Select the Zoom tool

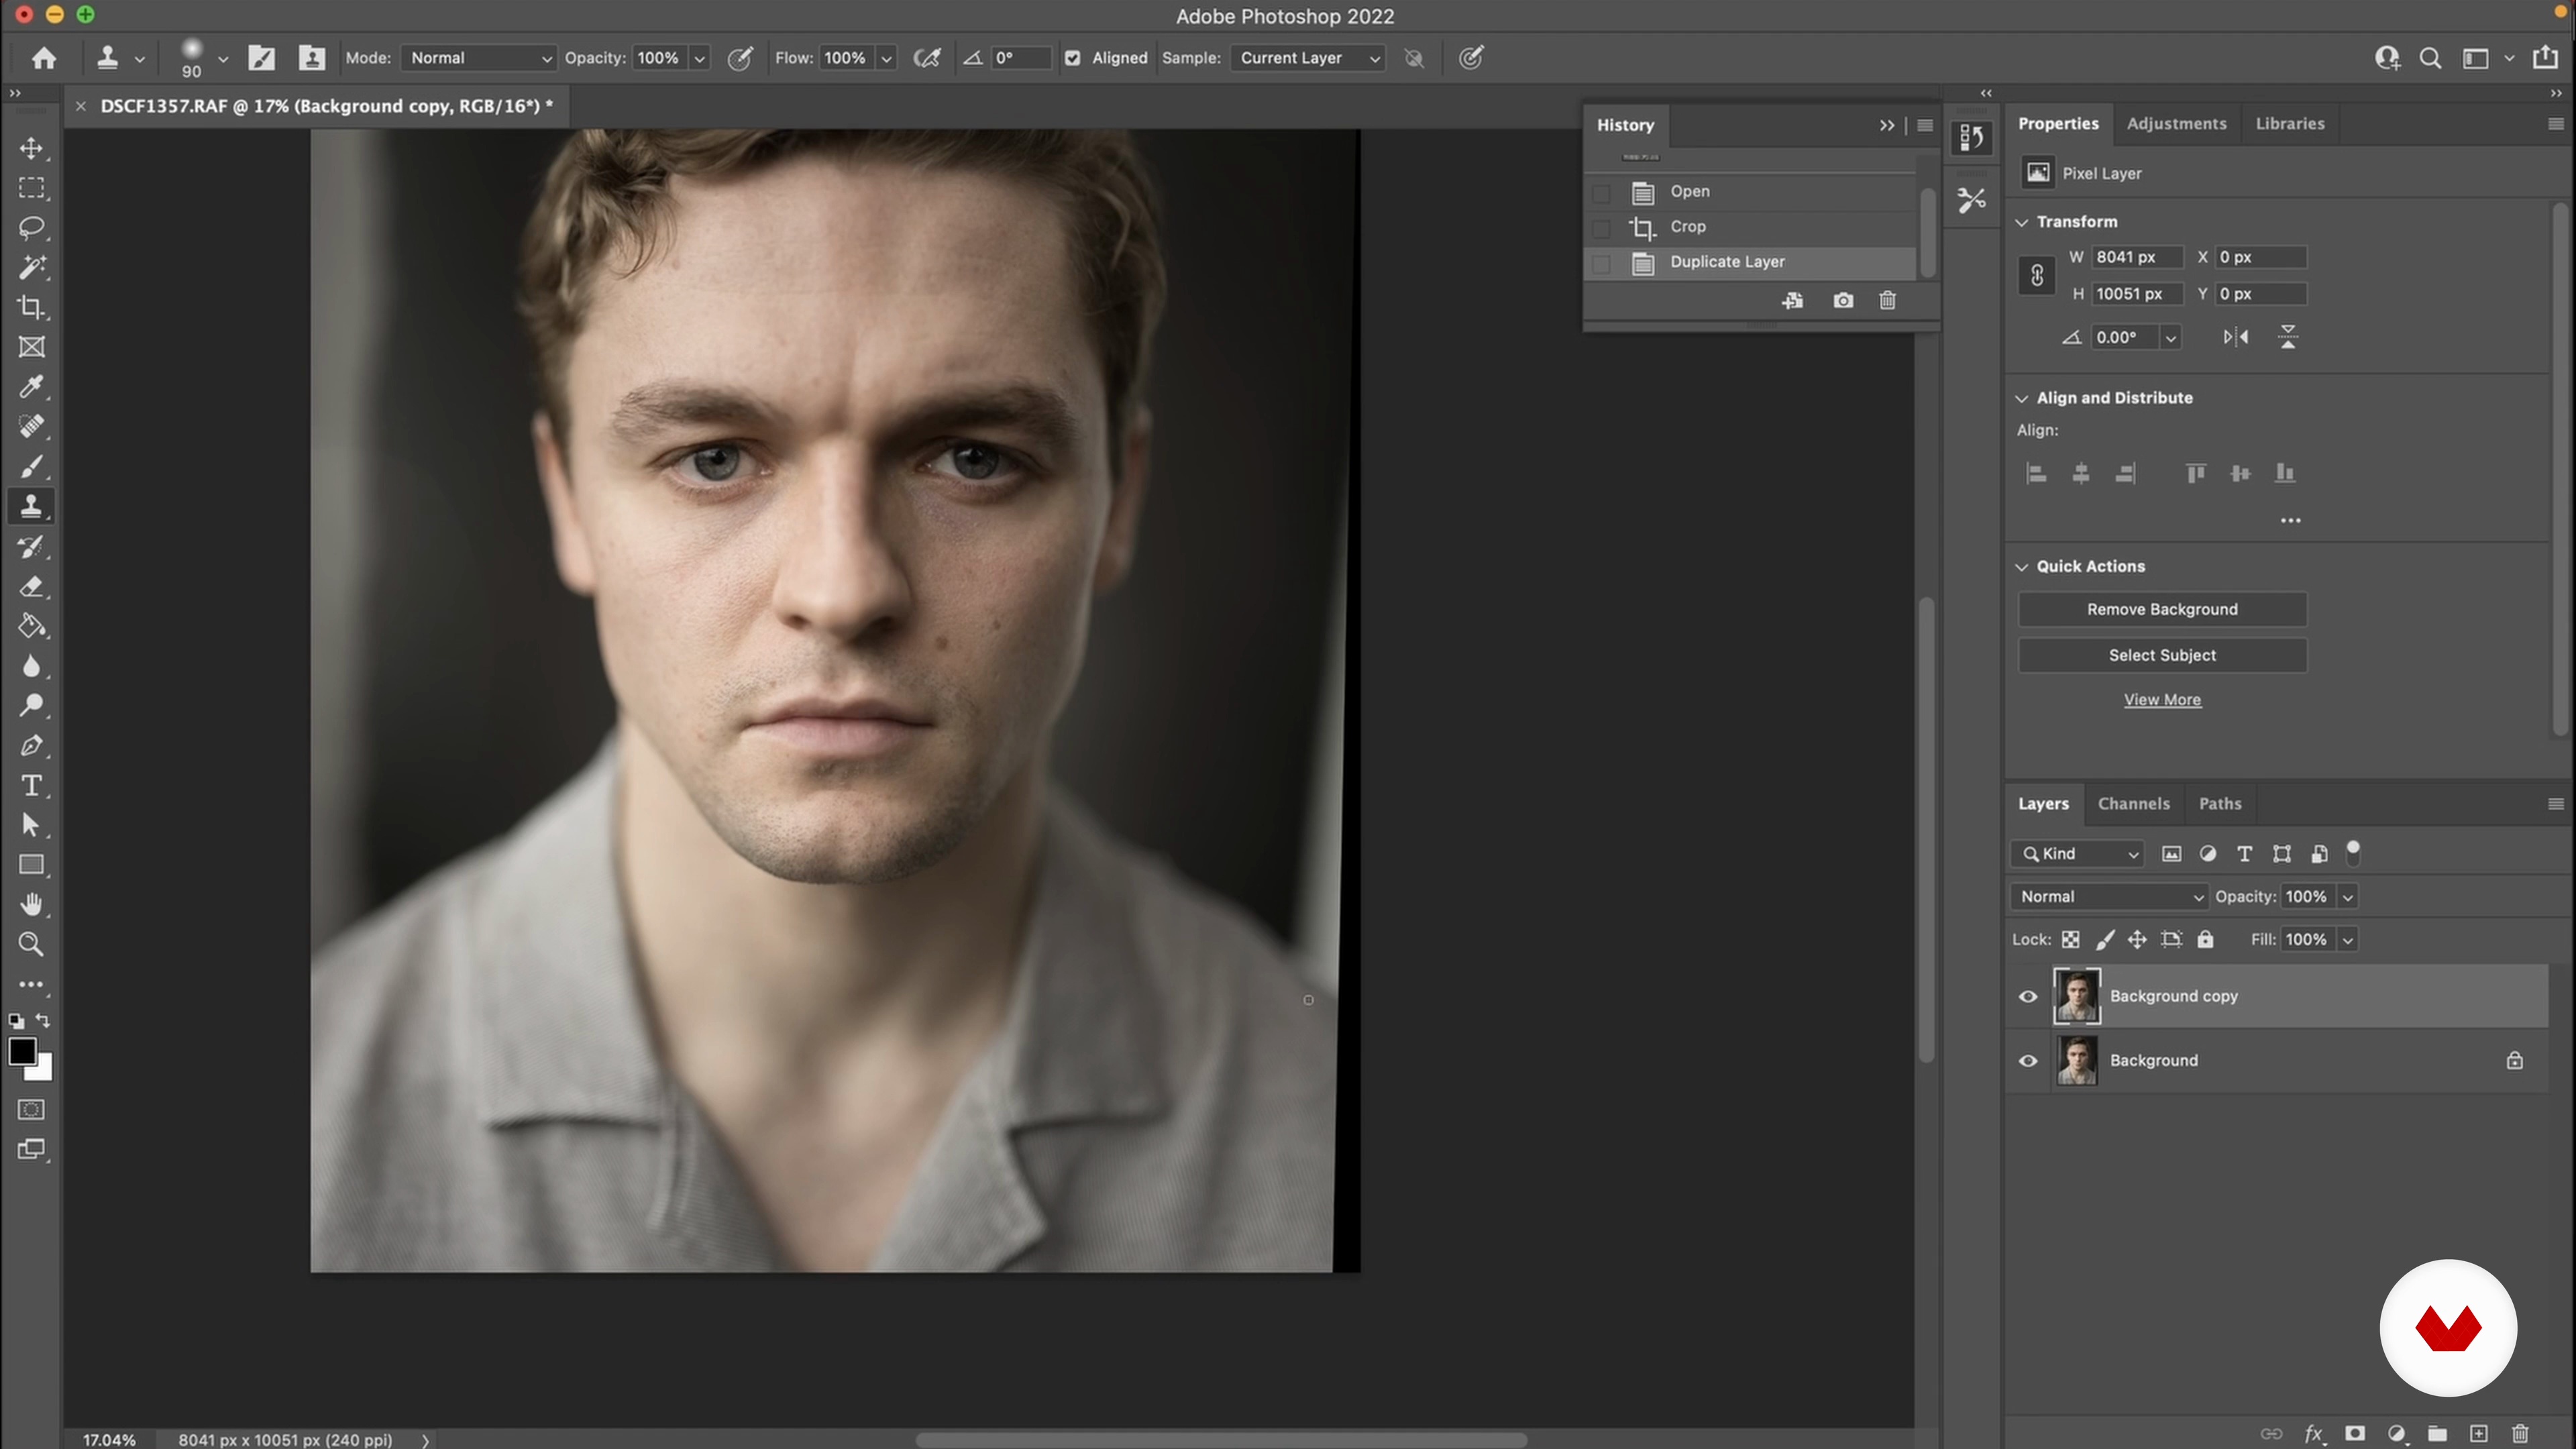[x=31, y=944]
